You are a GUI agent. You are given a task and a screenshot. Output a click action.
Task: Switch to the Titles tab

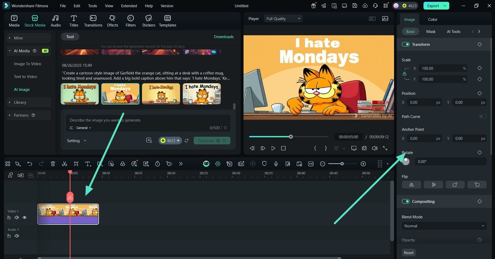[x=74, y=21]
